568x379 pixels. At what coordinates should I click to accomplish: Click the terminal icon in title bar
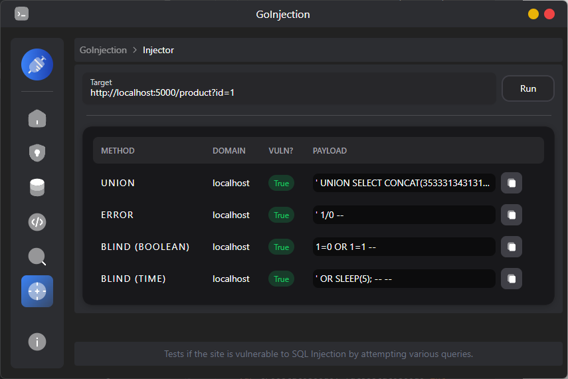pos(21,14)
